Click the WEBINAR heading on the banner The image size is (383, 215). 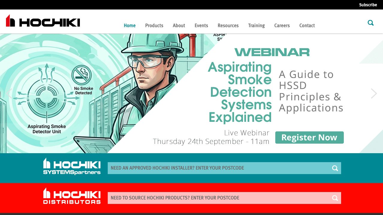[x=272, y=52]
